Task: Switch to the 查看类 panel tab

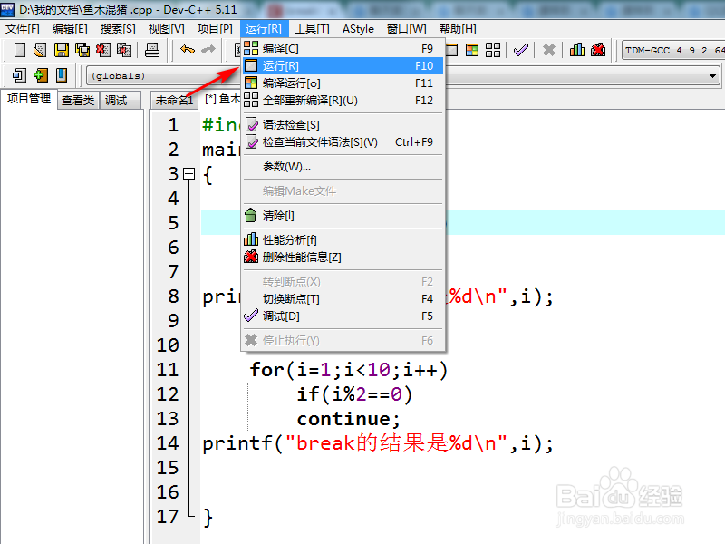Action: pos(78,100)
